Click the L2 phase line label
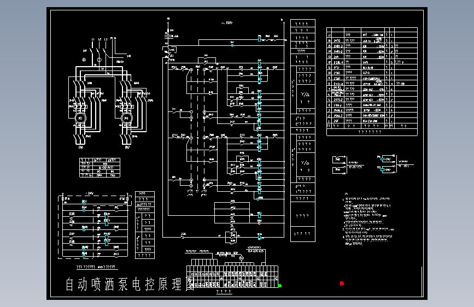 [x=100, y=39]
